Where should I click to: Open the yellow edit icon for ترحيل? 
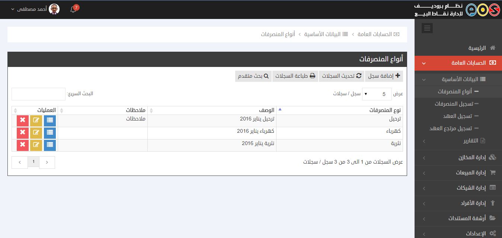(x=36, y=120)
